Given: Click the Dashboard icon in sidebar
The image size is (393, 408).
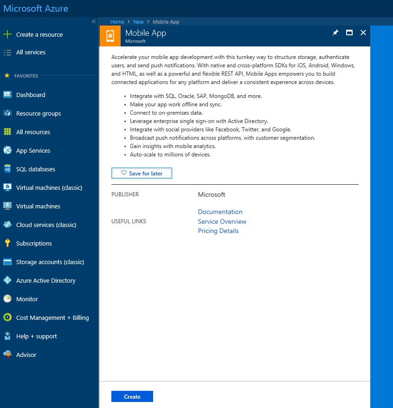Looking at the screenshot, I should point(7,94).
